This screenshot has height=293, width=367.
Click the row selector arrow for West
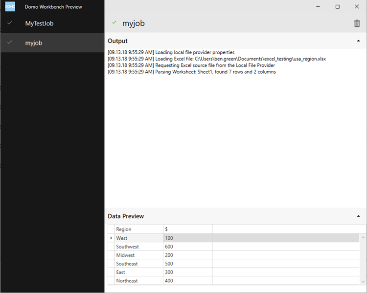111,238
